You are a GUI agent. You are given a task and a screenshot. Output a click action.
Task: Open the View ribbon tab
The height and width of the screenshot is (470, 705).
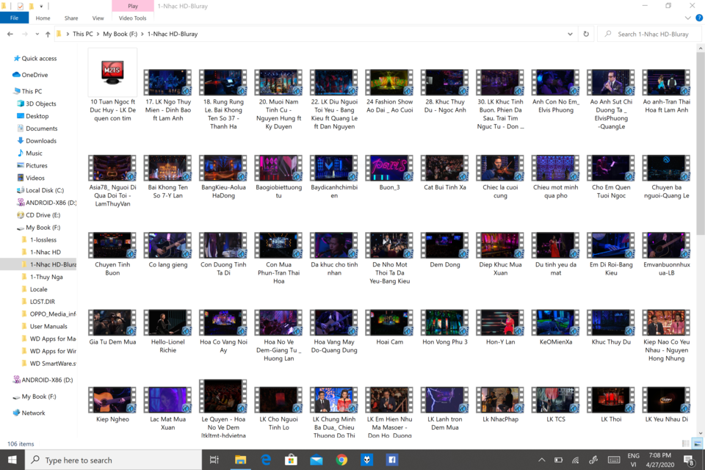[x=98, y=18]
